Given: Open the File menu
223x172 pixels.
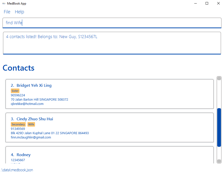Looking at the screenshot, I should pyautogui.click(x=7, y=12).
